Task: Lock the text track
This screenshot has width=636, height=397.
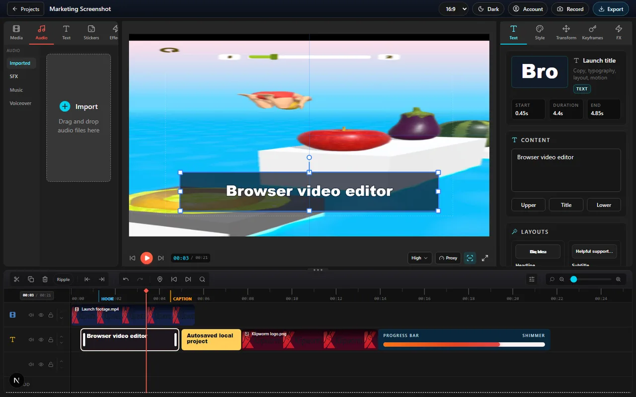Action: tap(51, 340)
